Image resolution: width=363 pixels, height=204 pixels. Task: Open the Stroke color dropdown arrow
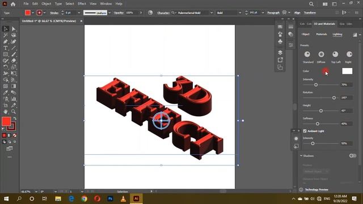(x=44, y=12)
